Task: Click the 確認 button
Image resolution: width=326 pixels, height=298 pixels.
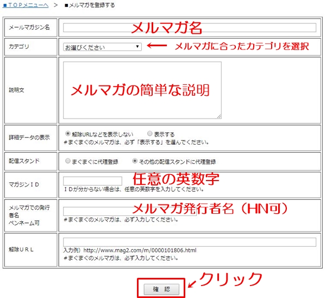Action: (x=161, y=289)
